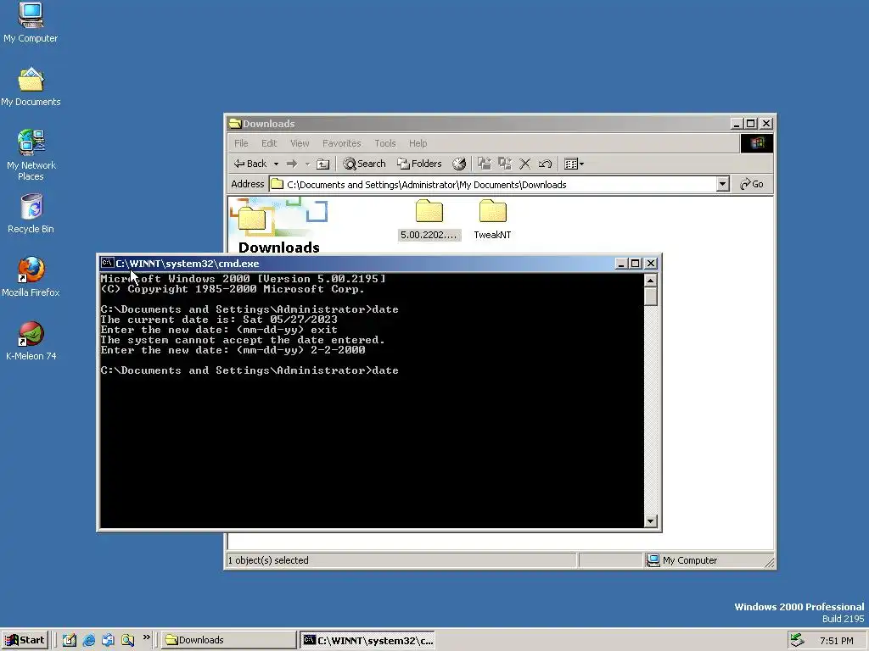869x651 pixels.
Task: Launch Outlook Express from quick launch
Action: point(108,640)
